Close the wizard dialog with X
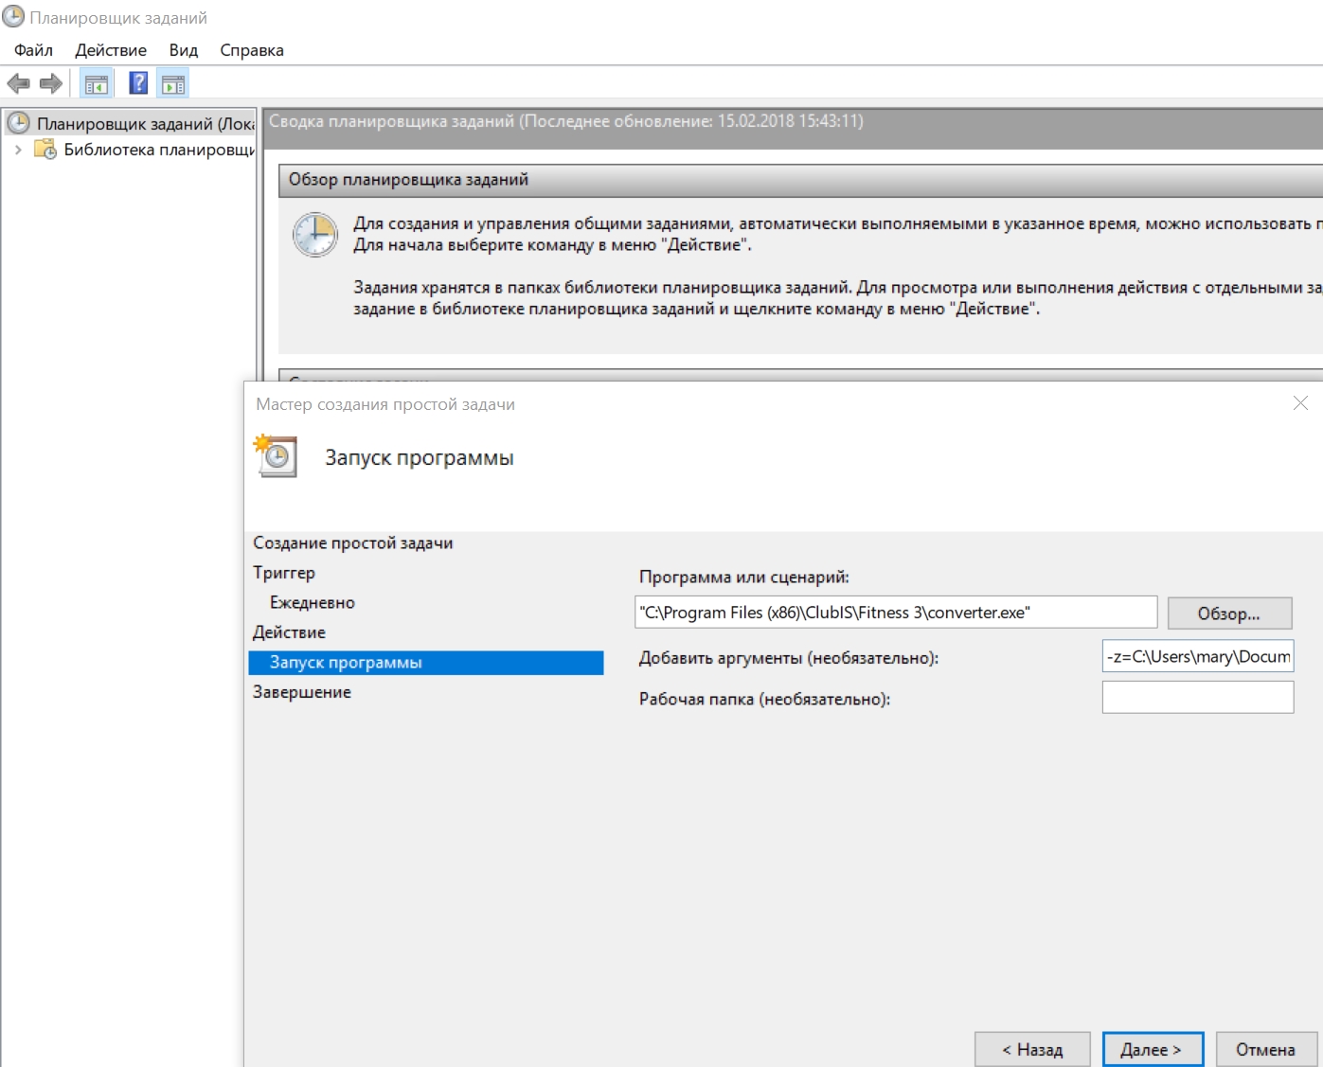Viewport: 1323px width, 1067px height. point(1300,403)
